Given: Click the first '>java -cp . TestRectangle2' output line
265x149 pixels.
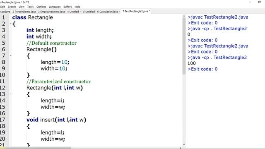Looking at the screenshot, I should [217, 29].
